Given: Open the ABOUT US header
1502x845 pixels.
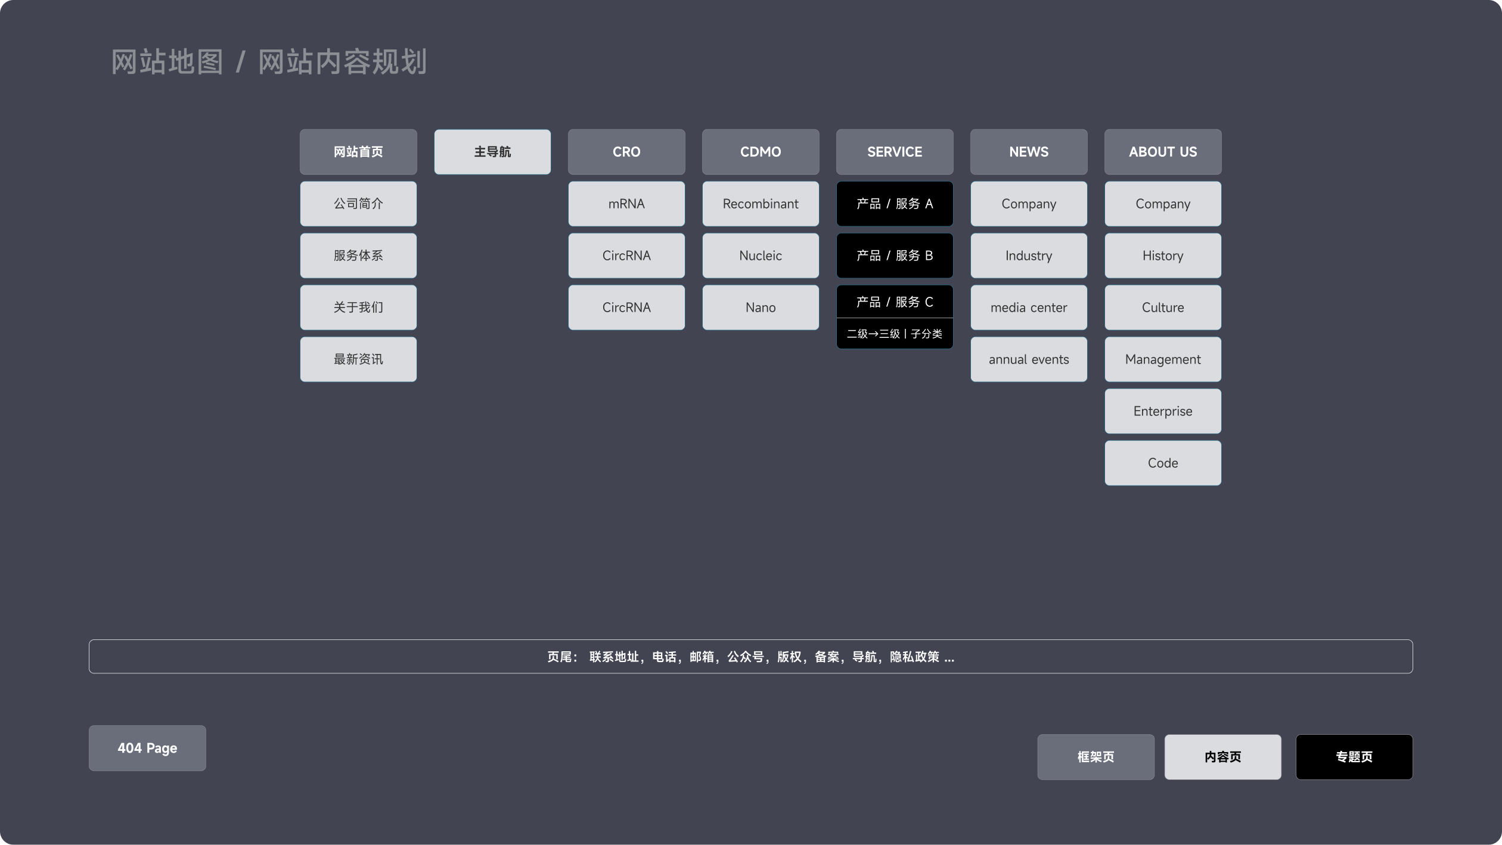Looking at the screenshot, I should click(1163, 152).
